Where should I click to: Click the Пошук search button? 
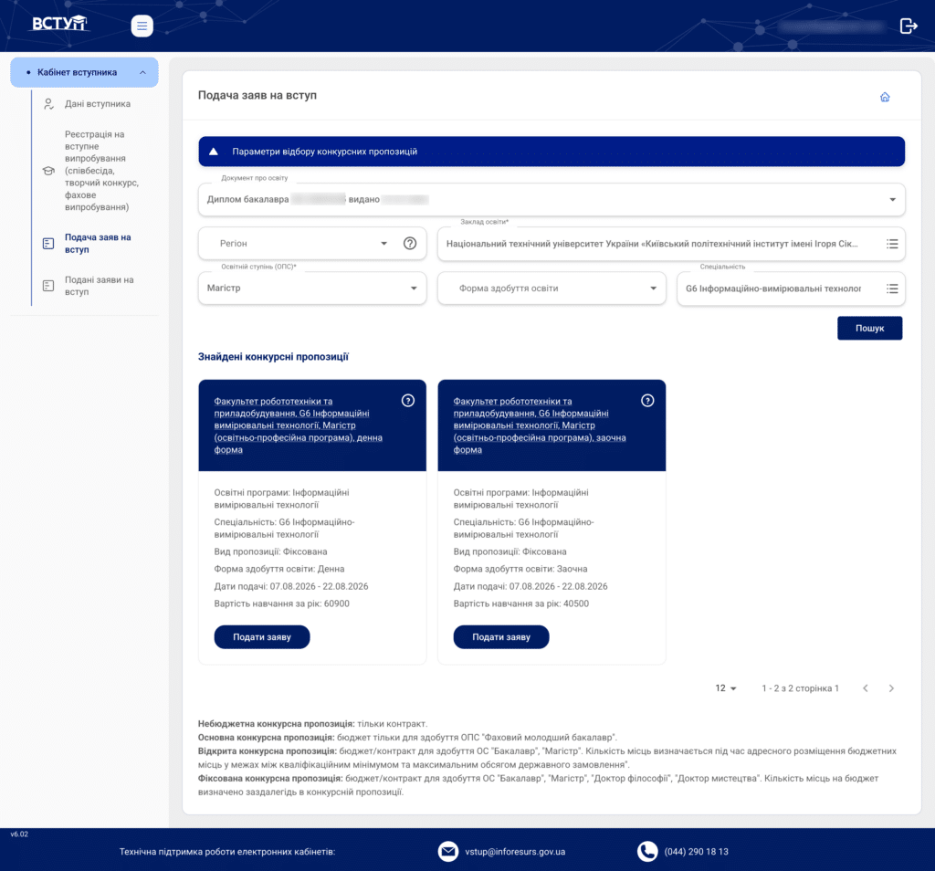point(869,328)
